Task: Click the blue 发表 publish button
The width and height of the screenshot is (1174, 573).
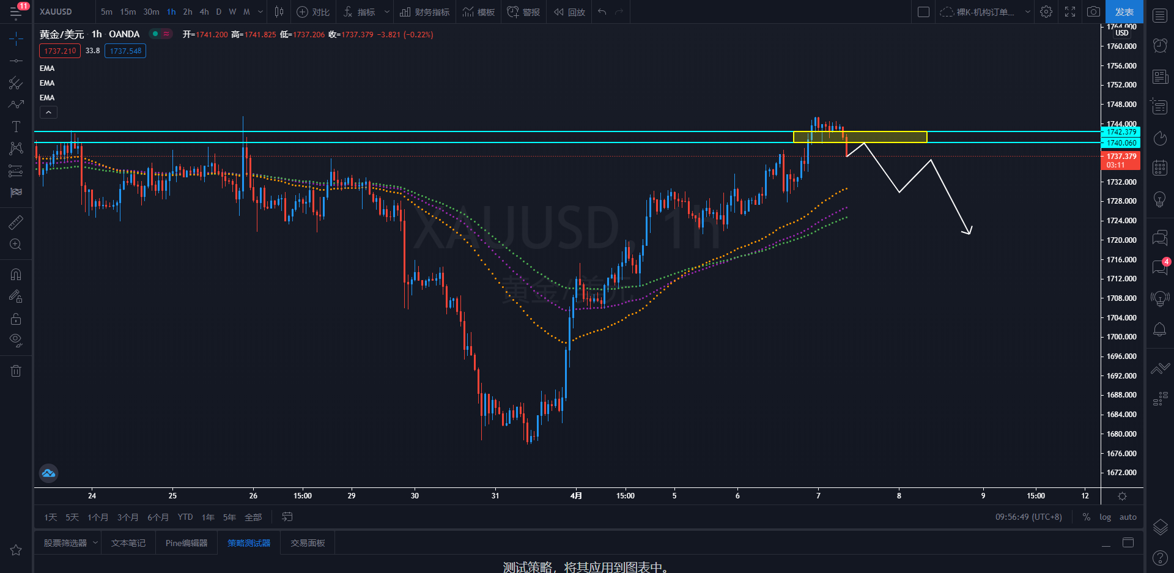Action: (x=1124, y=12)
